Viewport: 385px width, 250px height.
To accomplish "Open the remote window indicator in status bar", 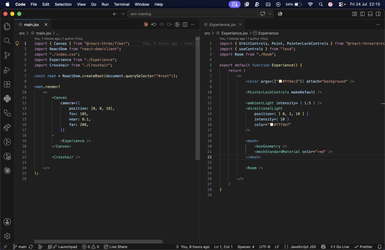I will tap(5, 247).
